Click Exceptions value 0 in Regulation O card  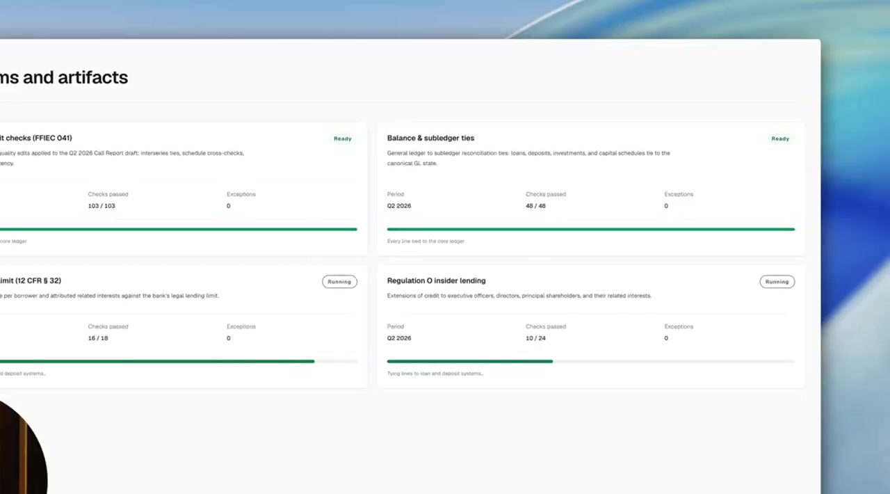[666, 338]
